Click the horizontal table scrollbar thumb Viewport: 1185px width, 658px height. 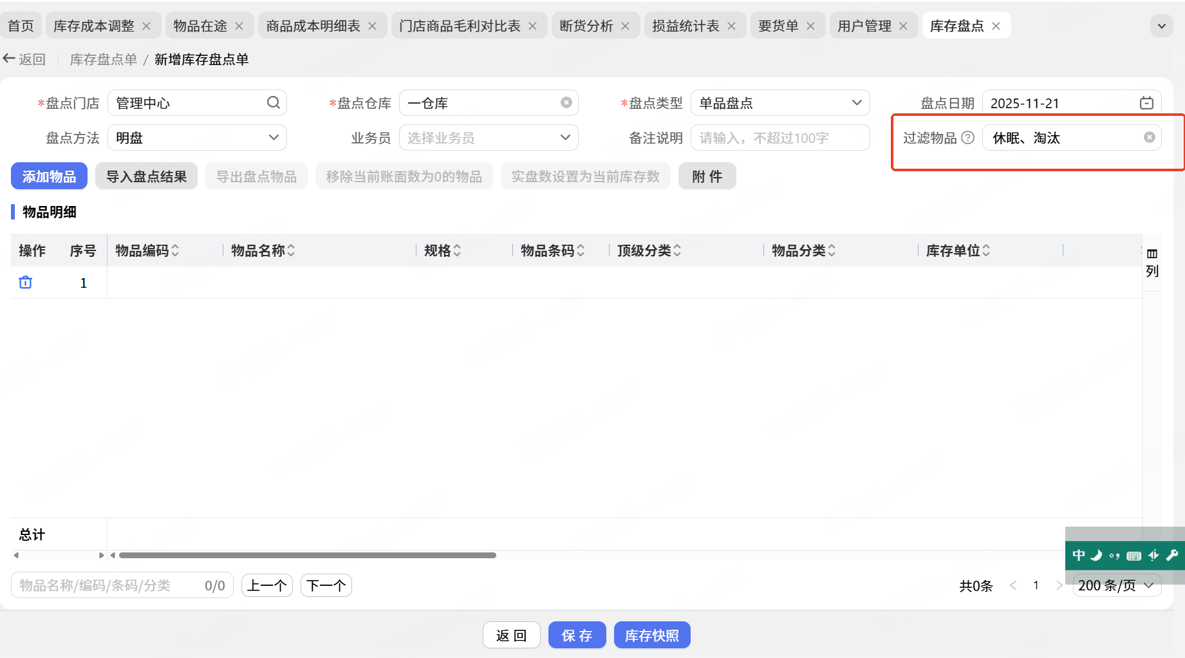pos(308,555)
